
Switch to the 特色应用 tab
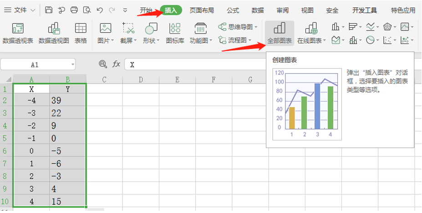click(x=403, y=10)
